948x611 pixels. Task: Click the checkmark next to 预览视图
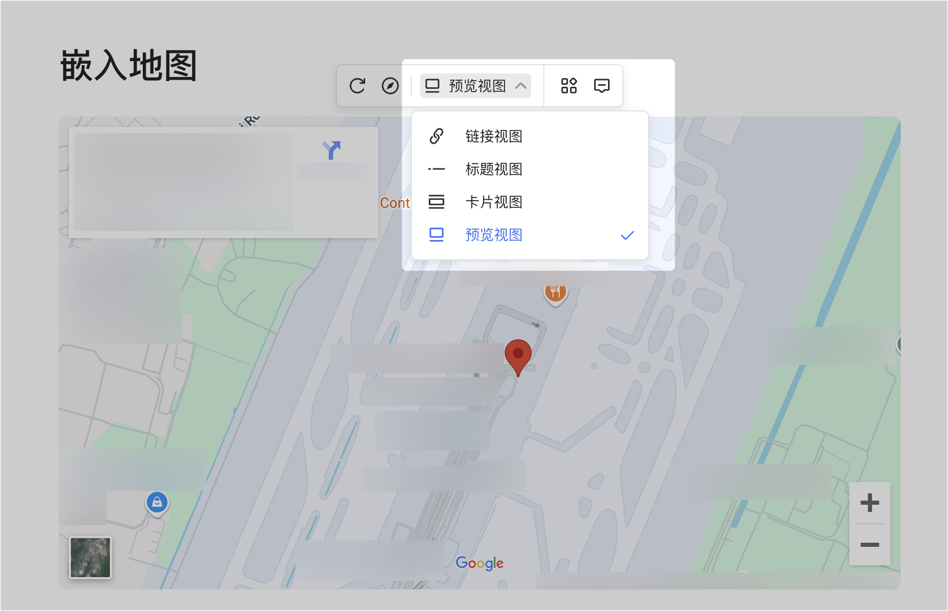click(x=627, y=235)
